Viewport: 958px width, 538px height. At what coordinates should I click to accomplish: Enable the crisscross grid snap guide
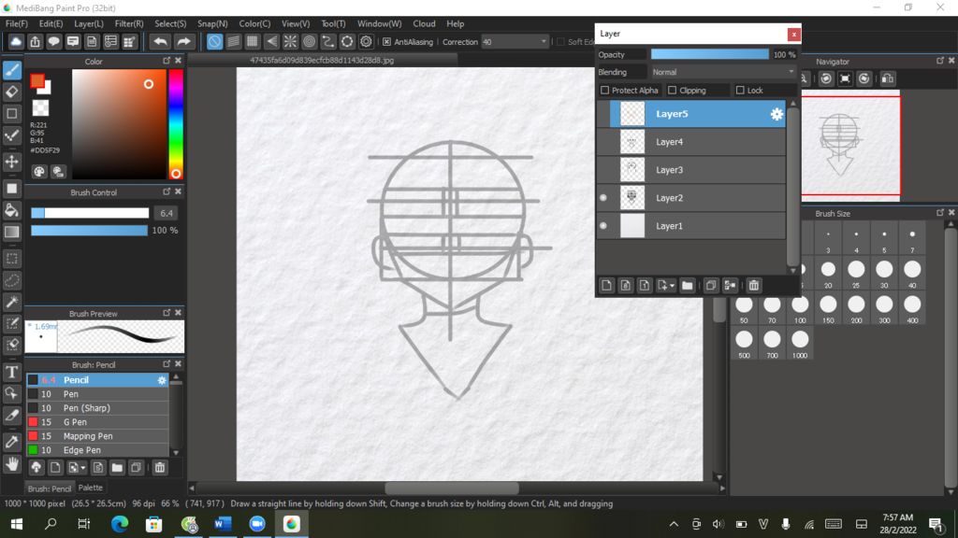point(253,41)
